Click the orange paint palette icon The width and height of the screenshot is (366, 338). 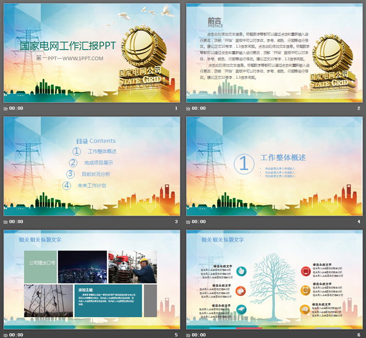tap(241, 290)
